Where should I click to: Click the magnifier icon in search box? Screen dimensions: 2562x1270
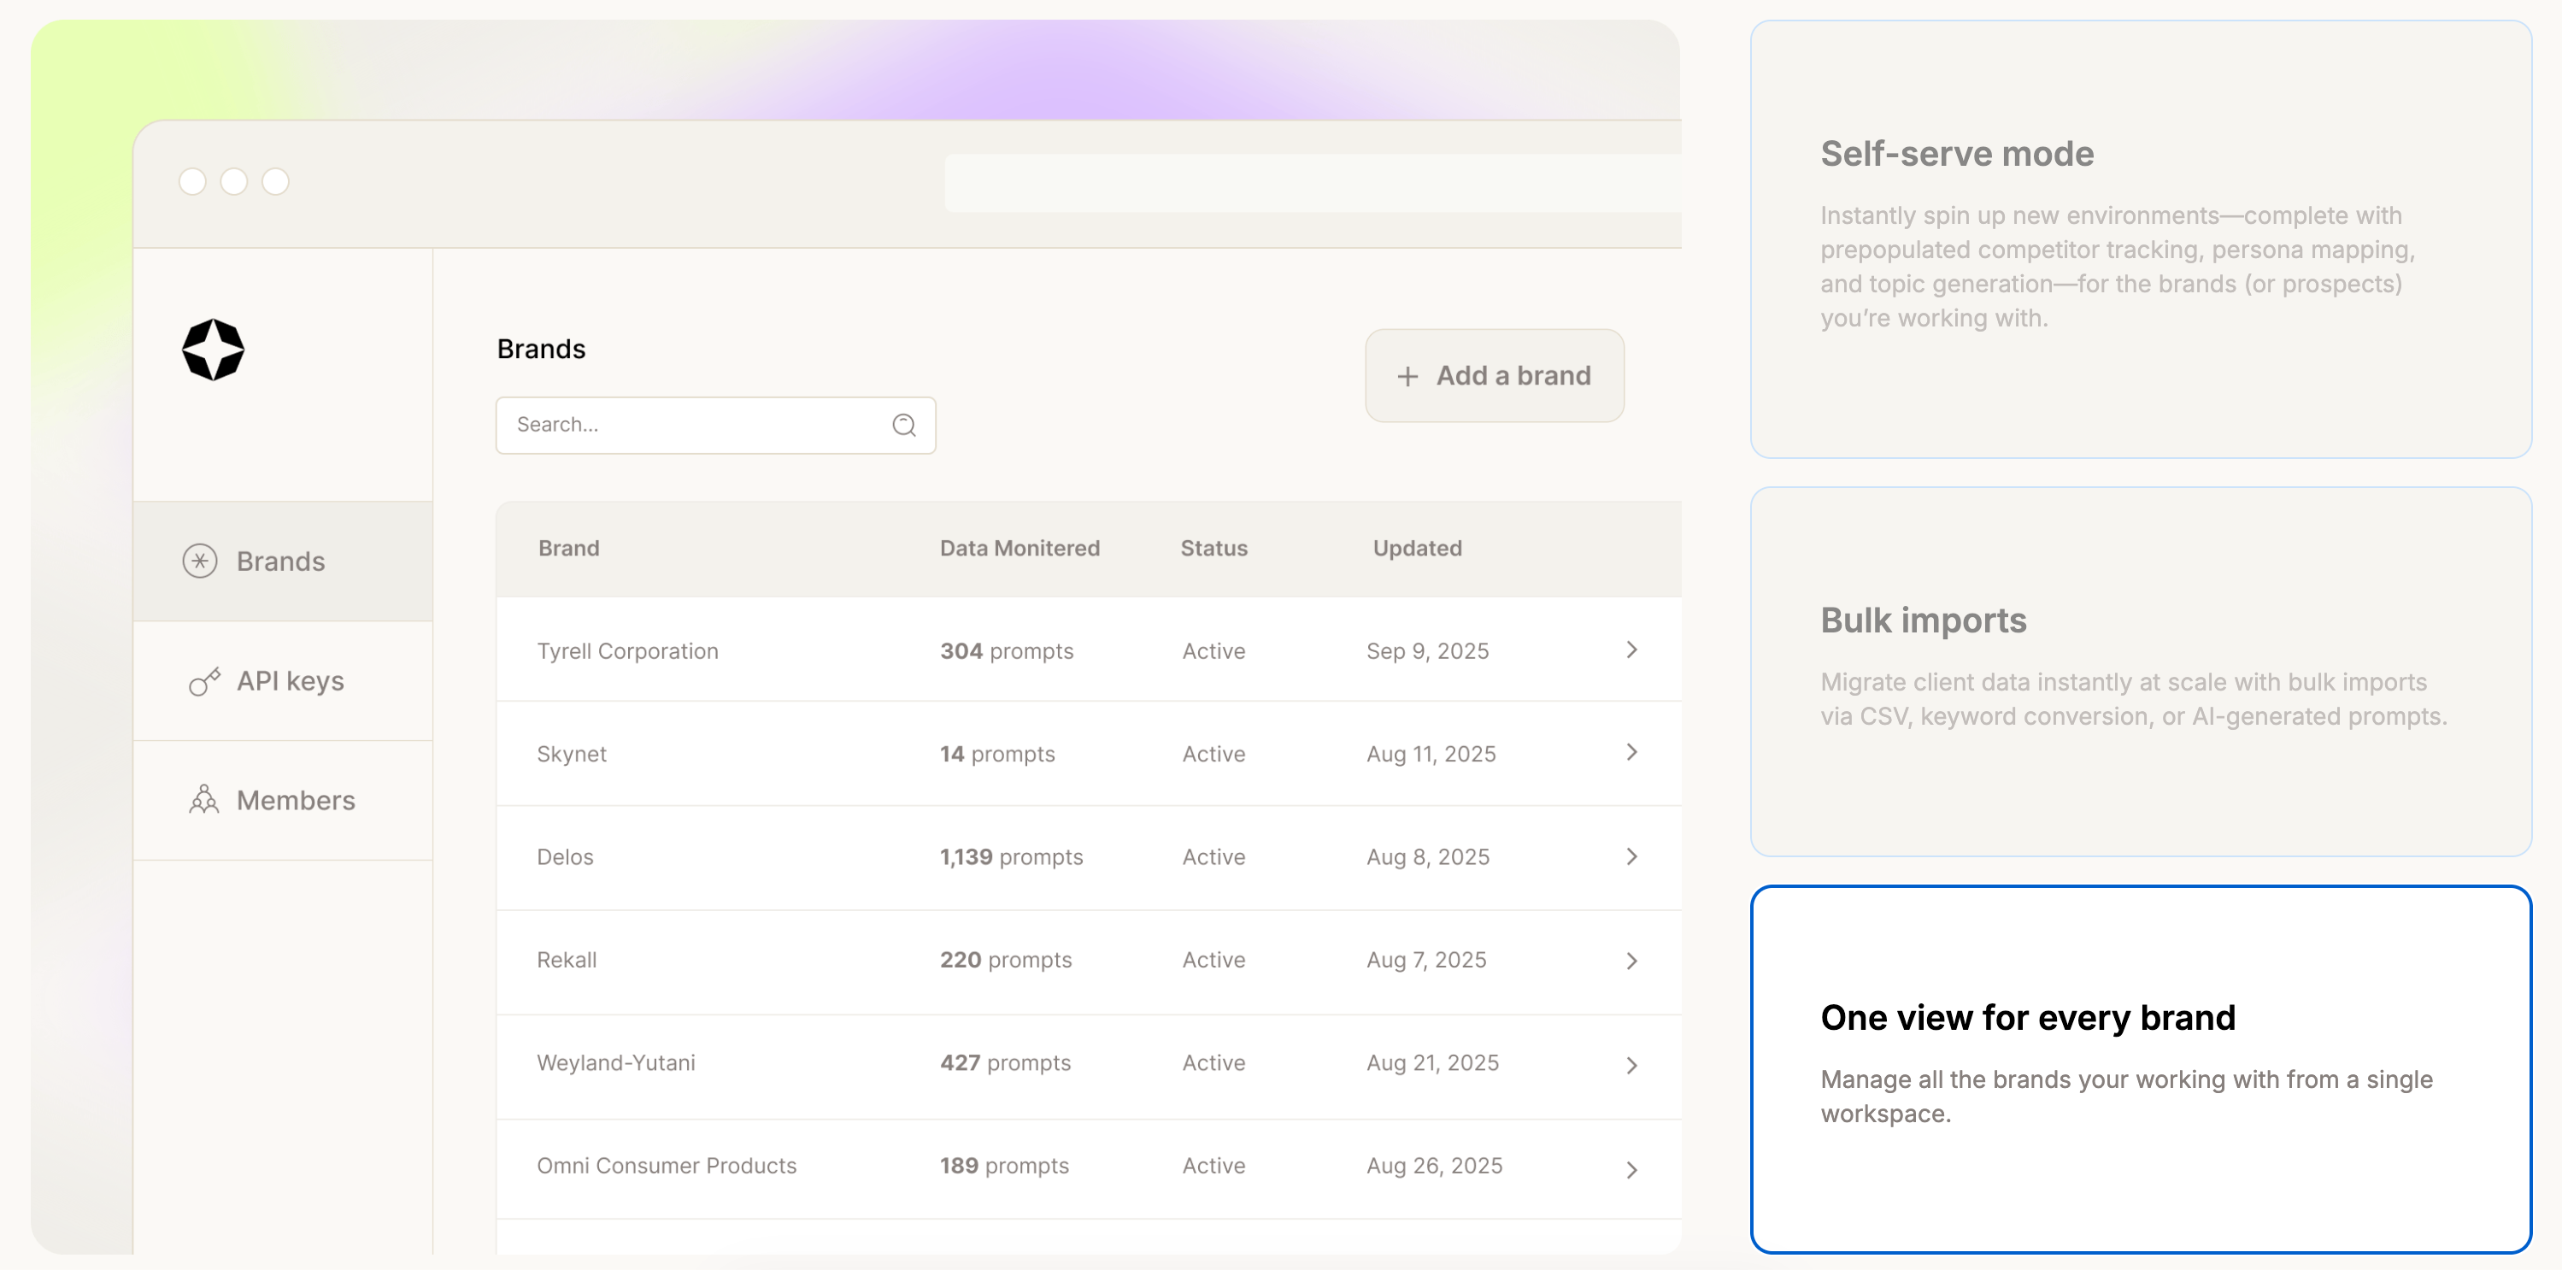tap(903, 426)
